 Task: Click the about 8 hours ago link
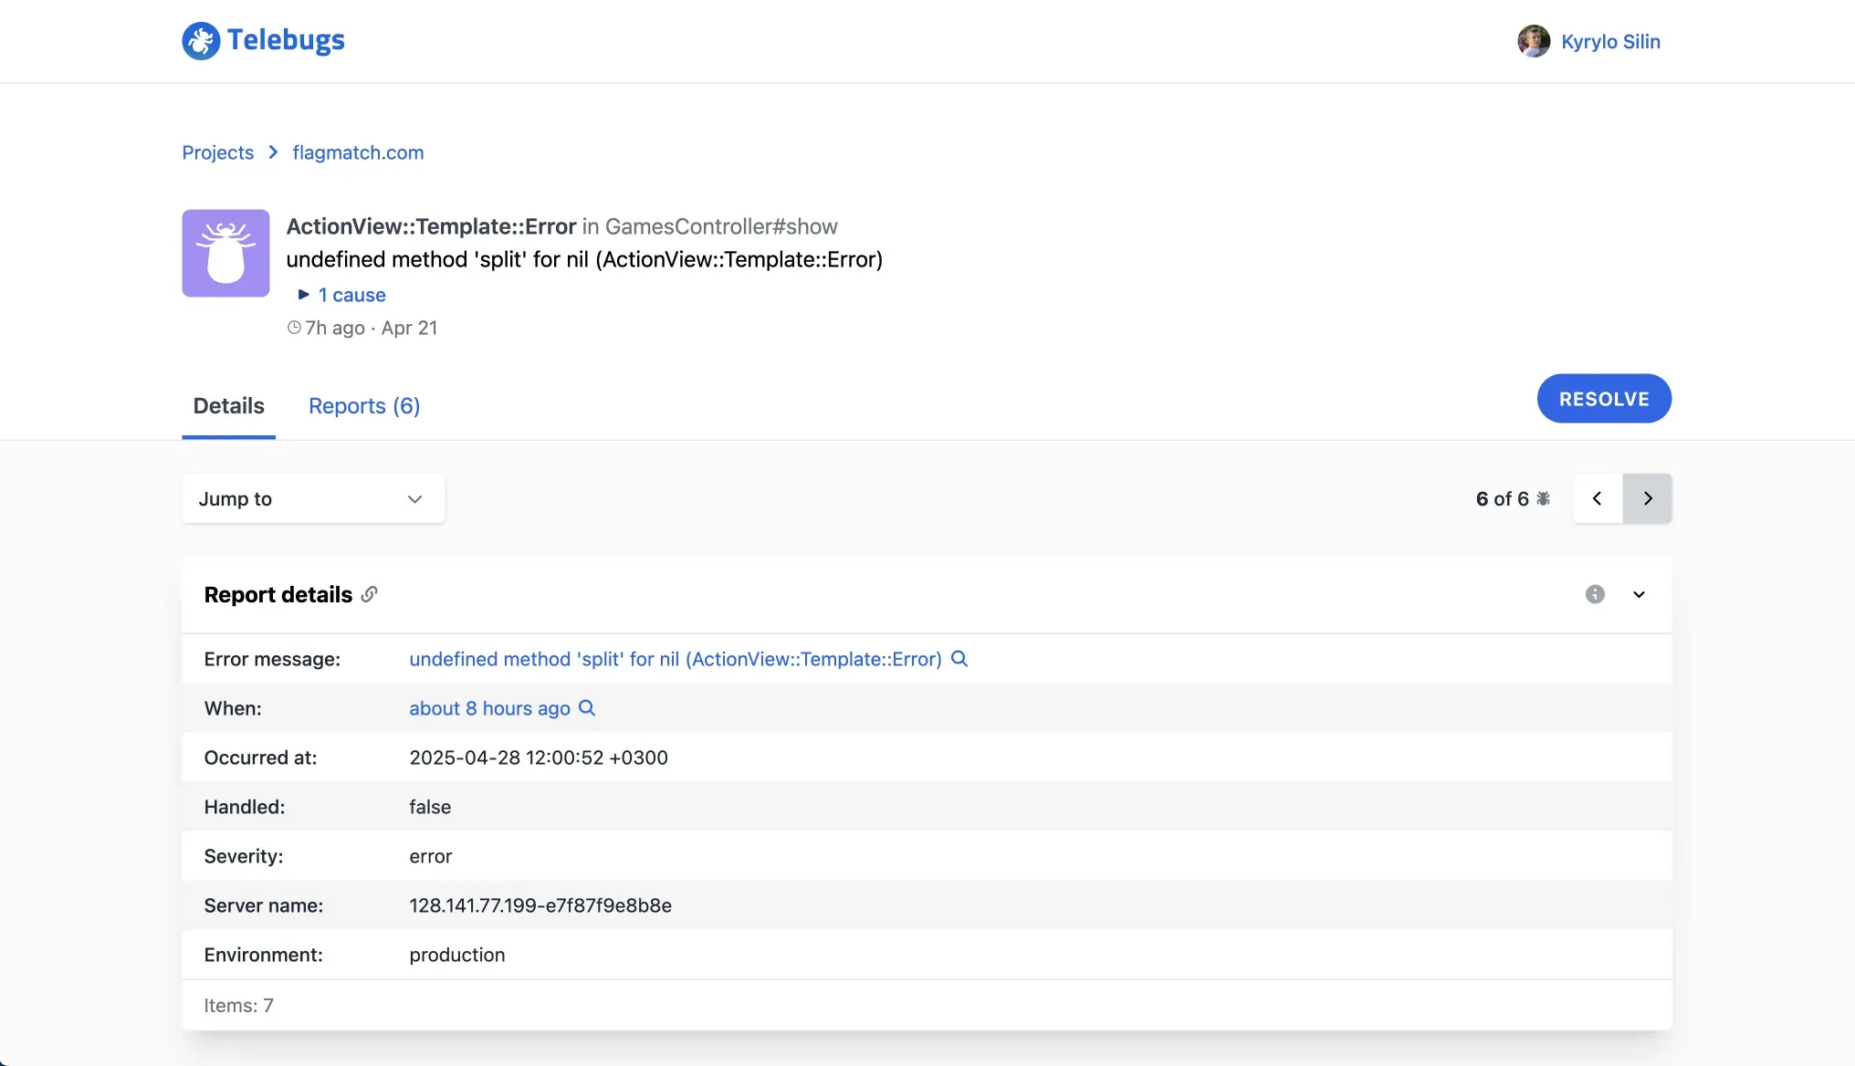(x=489, y=708)
